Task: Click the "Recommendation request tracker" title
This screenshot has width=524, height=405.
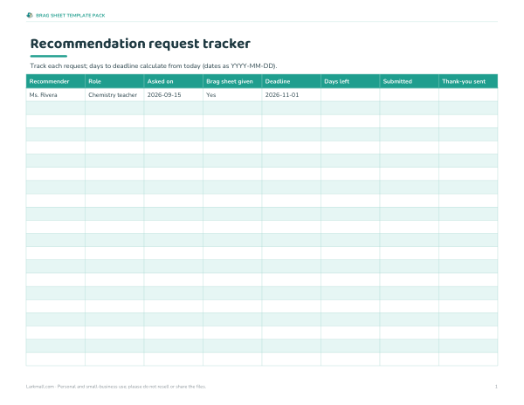Action: click(141, 44)
